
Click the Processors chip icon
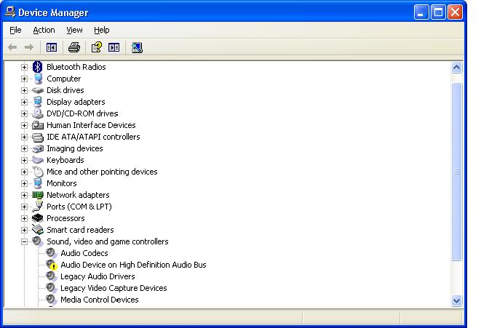click(x=37, y=218)
